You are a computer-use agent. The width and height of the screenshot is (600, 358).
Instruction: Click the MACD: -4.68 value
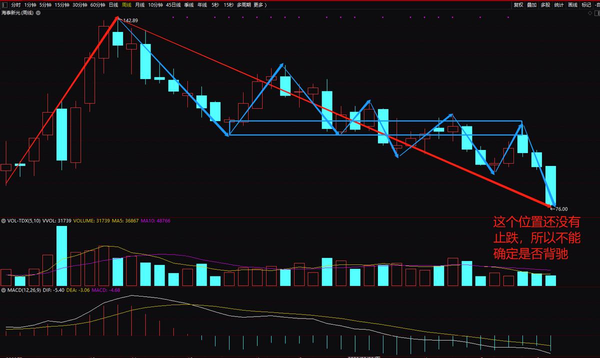coord(106,289)
